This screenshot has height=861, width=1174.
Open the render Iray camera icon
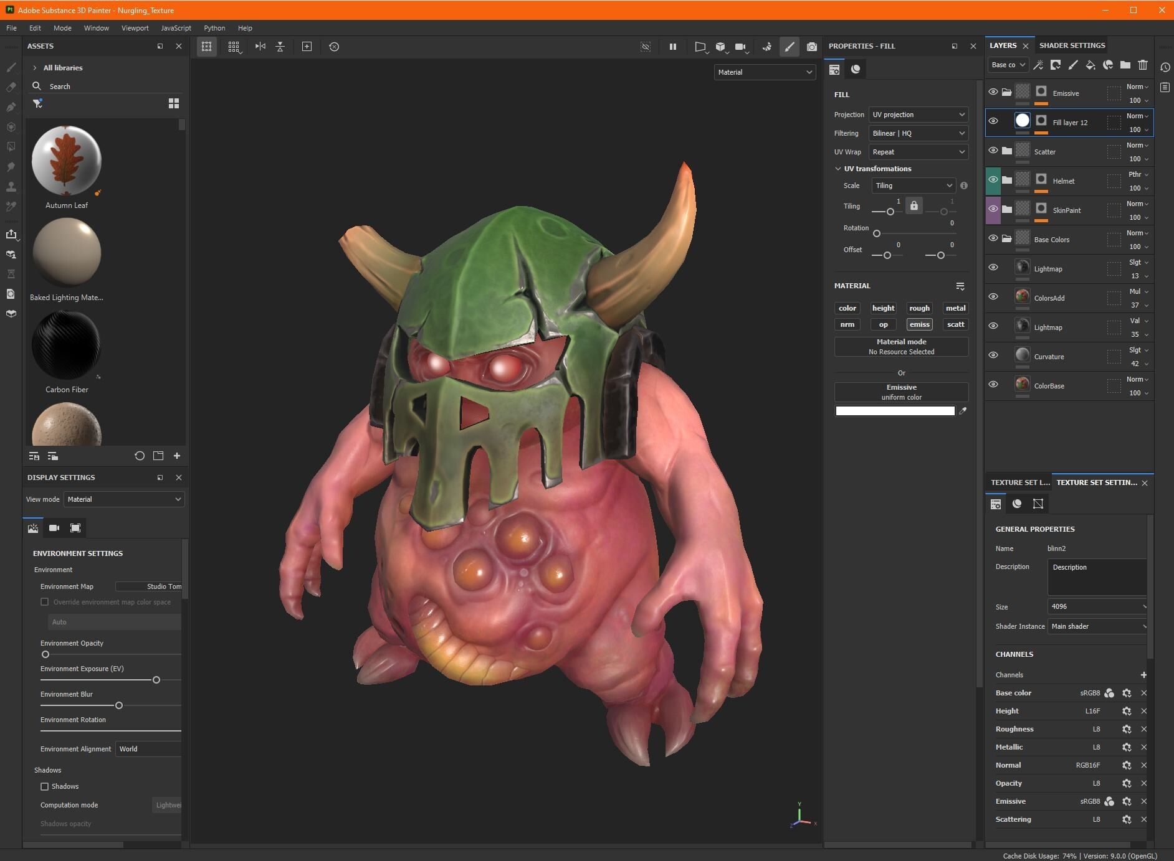coord(811,47)
